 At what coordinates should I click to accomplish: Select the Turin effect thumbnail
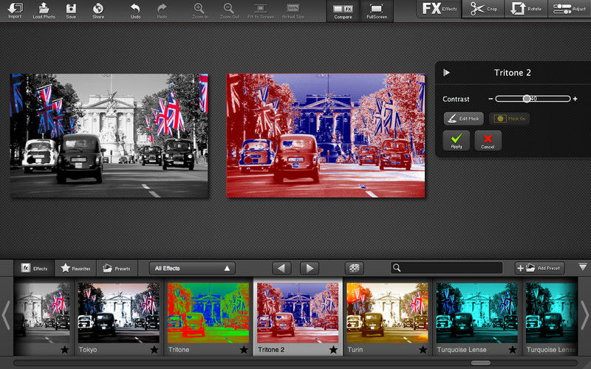click(387, 313)
